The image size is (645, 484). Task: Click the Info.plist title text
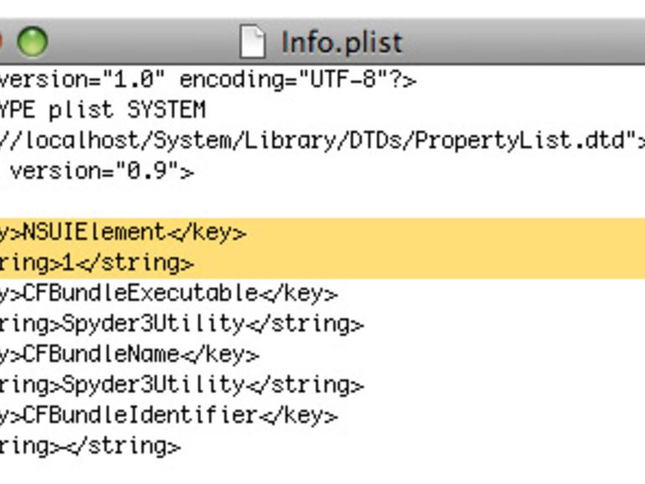[x=342, y=43]
